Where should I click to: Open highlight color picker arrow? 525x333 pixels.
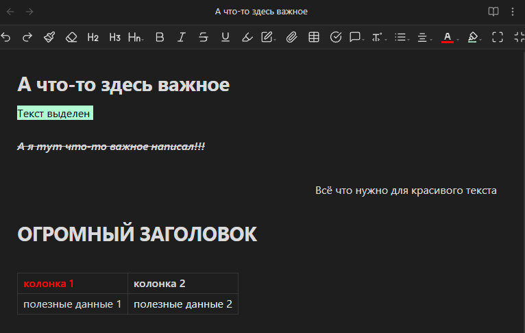[480, 40]
